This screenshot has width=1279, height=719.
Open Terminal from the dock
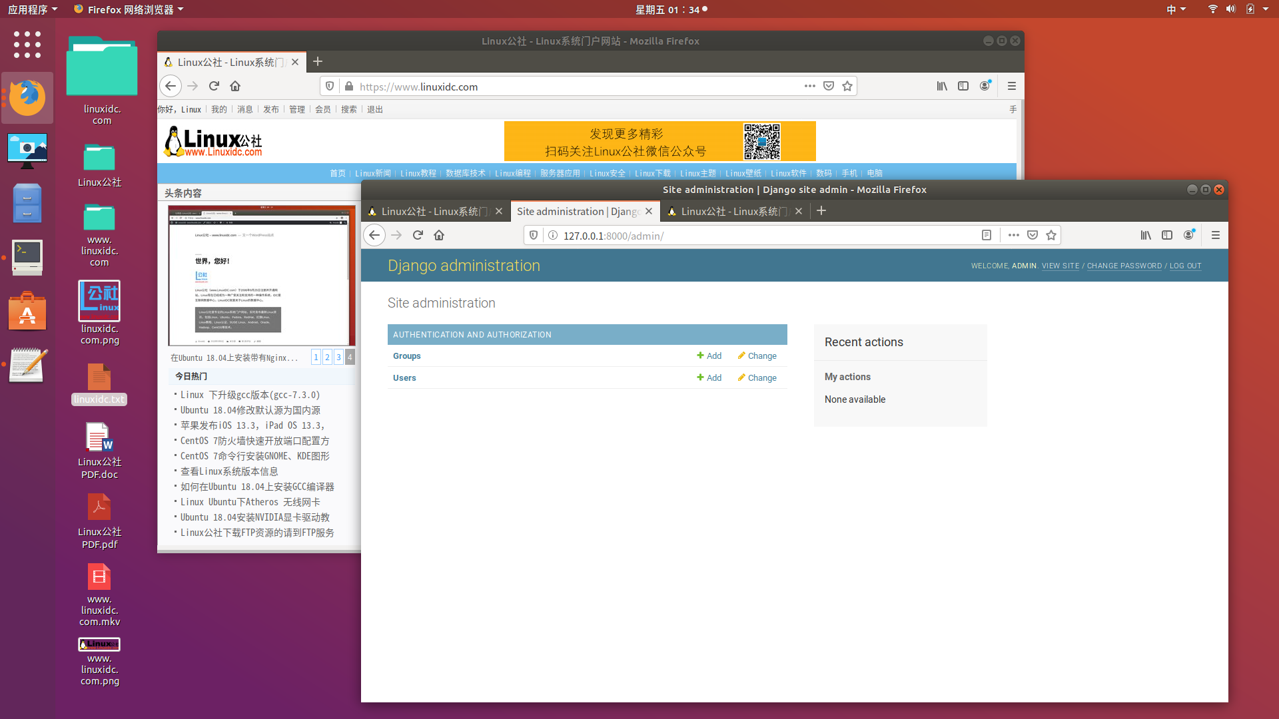[27, 257]
